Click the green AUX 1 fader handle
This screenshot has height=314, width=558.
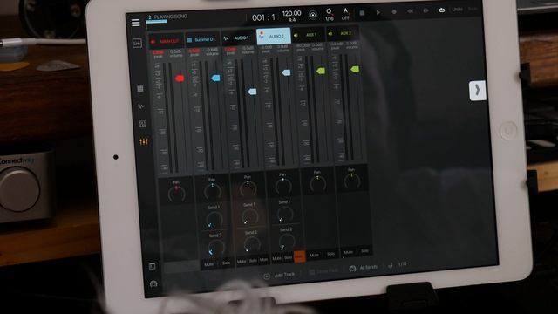tap(321, 71)
